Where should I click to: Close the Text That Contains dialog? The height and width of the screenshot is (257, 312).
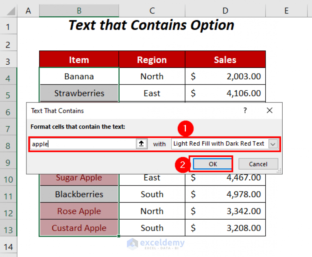coord(270,110)
